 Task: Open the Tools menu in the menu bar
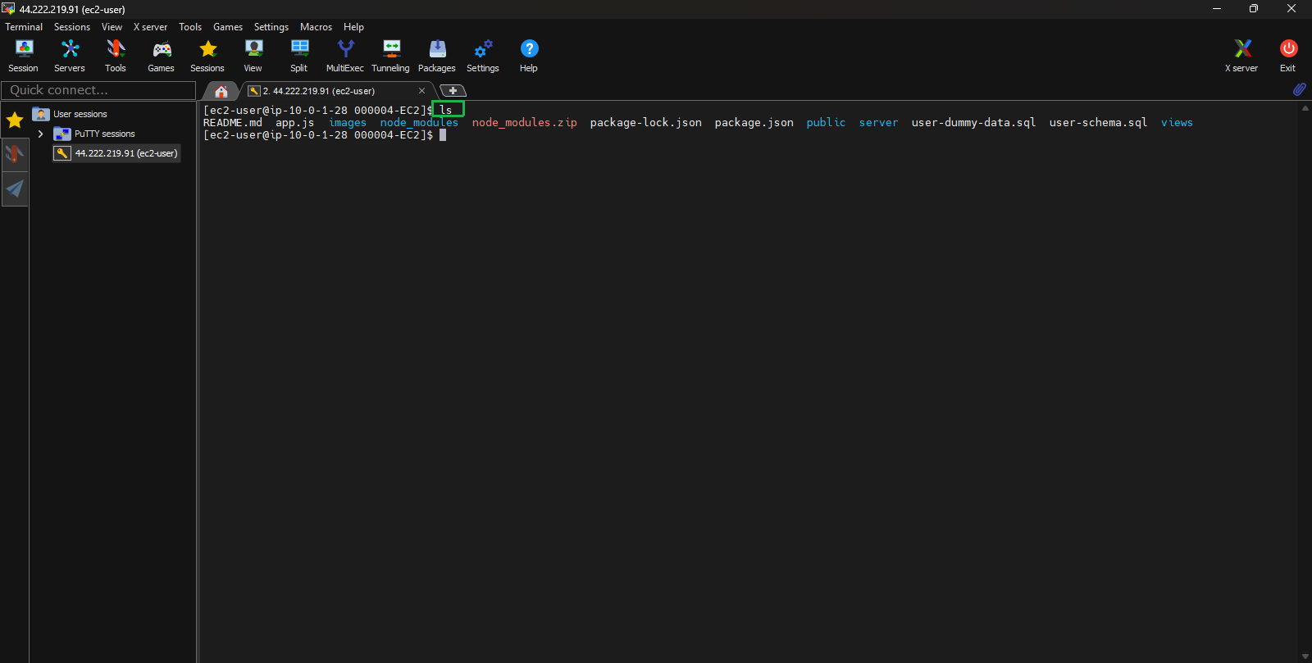(190, 27)
